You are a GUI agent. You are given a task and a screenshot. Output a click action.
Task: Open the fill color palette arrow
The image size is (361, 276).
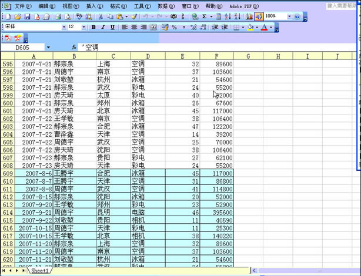coord(257,28)
